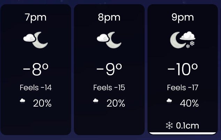
Task: Click the -9° temperature reading
Action: 109,70
